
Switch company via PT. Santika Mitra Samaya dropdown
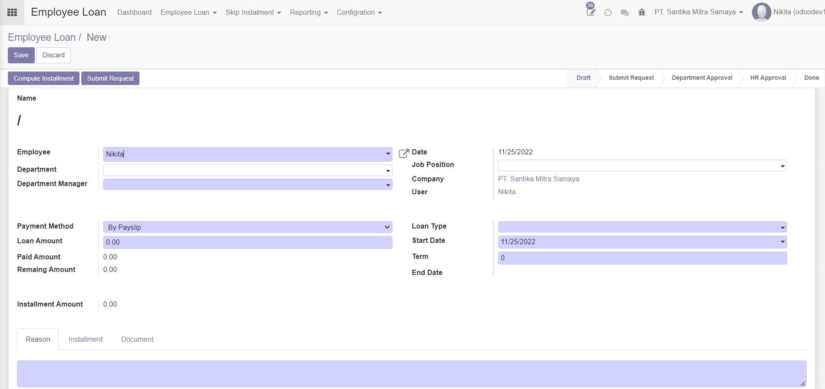pyautogui.click(x=699, y=12)
